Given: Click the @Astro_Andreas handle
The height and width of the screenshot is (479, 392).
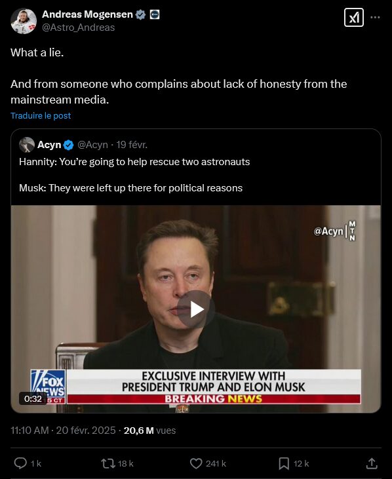Looking at the screenshot, I should coord(78,28).
